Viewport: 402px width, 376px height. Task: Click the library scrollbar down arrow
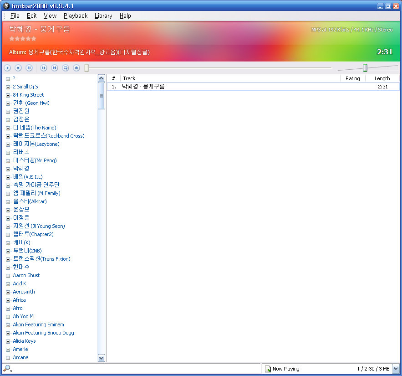[x=102, y=358]
